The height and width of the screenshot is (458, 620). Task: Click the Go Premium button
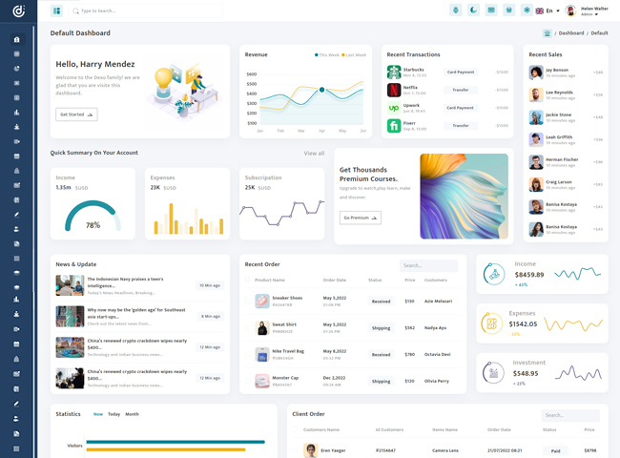tap(360, 218)
